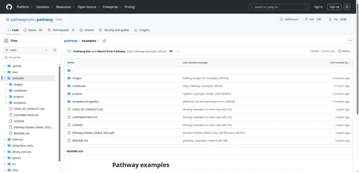Open the pathwaycom owner link
359x173 pixels.
[22, 20]
